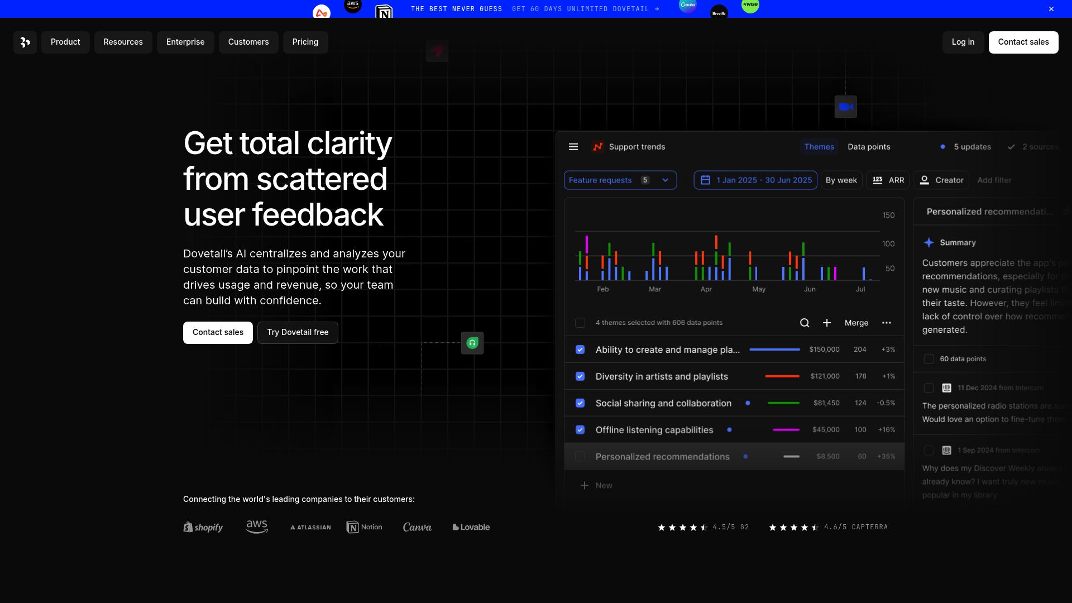Click the search icon above themes list

tap(805, 323)
